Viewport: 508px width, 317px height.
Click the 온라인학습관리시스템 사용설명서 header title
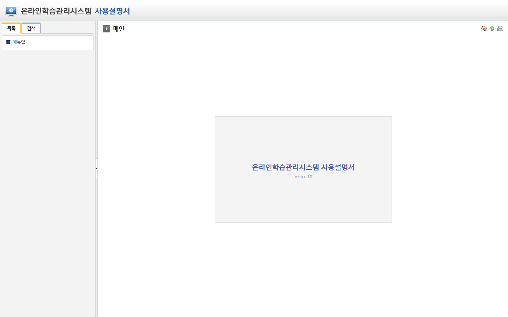click(75, 11)
